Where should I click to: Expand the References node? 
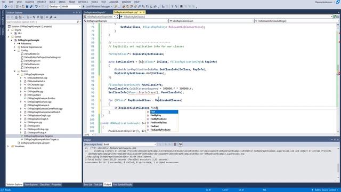coord(14,44)
